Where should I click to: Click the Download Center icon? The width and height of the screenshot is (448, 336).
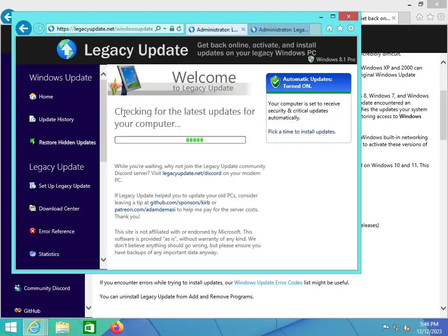coord(32,208)
